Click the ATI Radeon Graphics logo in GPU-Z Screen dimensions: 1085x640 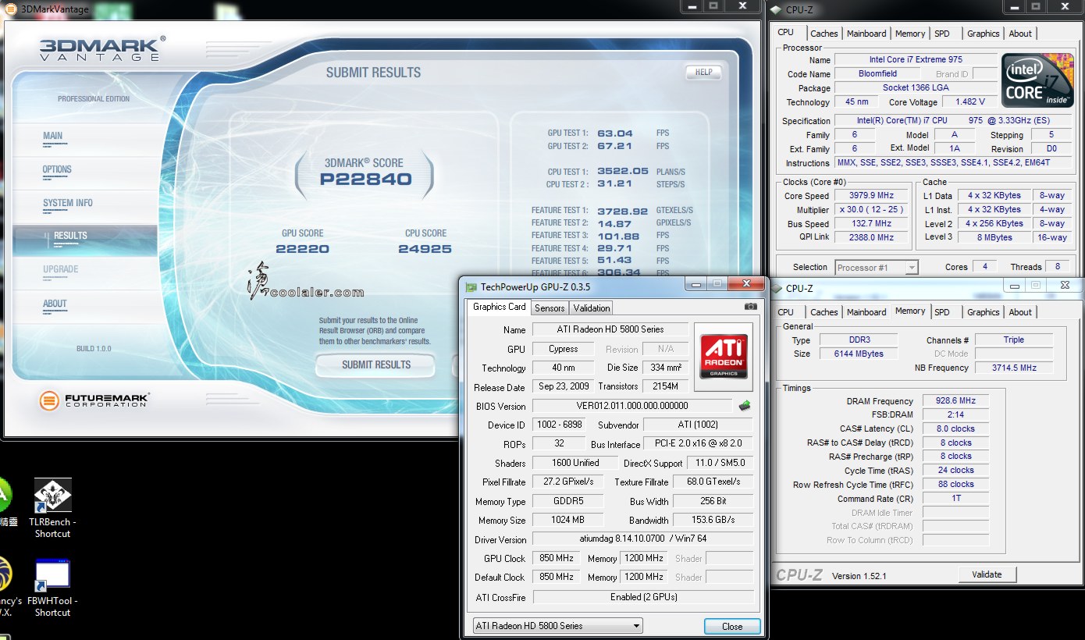[x=724, y=357]
